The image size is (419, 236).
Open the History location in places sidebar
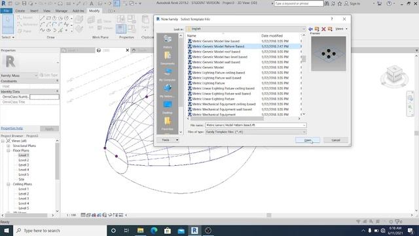(x=168, y=41)
